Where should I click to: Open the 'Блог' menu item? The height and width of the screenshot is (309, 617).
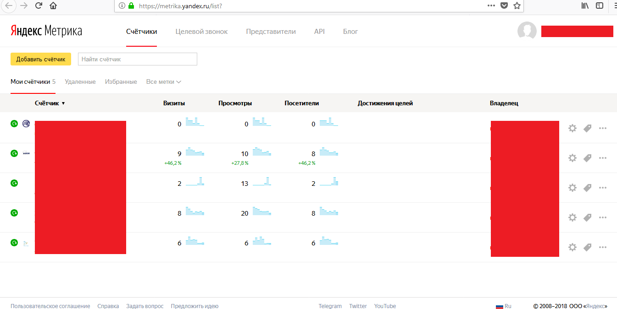pyautogui.click(x=350, y=32)
